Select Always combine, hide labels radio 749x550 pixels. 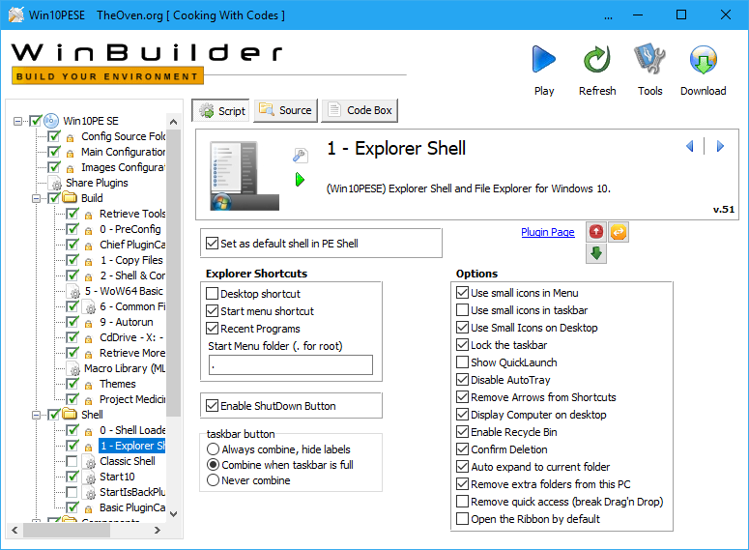(x=213, y=449)
